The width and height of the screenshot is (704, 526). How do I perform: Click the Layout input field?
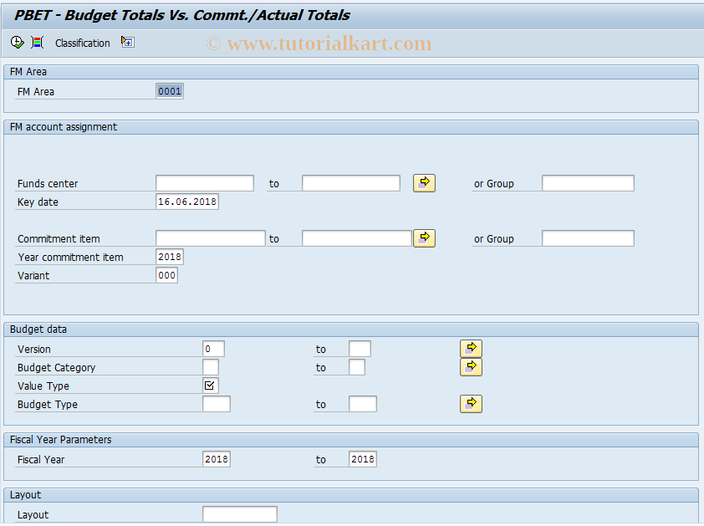click(240, 515)
